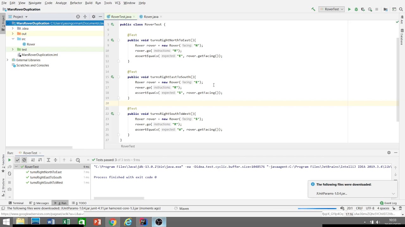This screenshot has width=405, height=227.
Task: Open the Build menu
Action: click(x=89, y=3)
